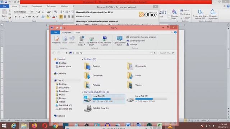This screenshot has width=230, height=129.
Task: Select the Pictures folder in Folders group
Action: 92,85
